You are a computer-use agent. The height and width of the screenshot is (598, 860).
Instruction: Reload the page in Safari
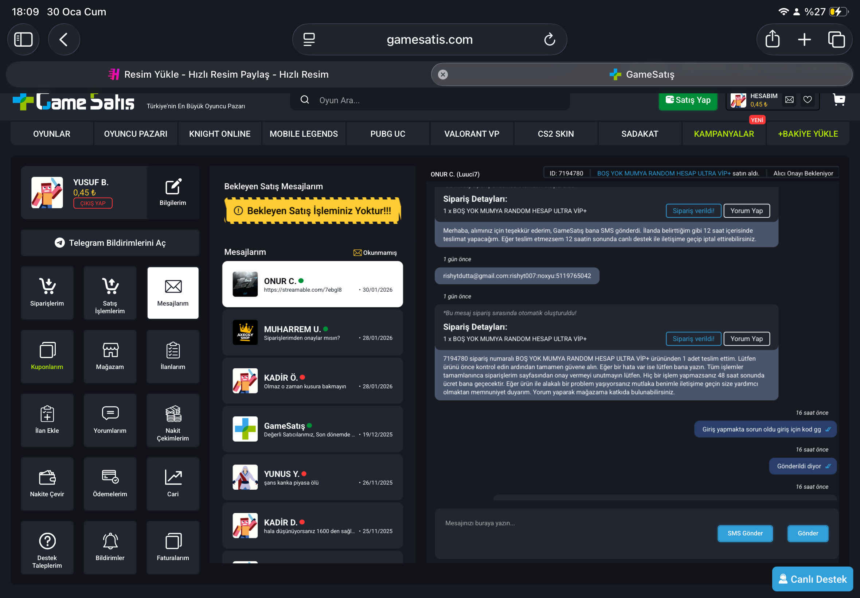coord(549,39)
